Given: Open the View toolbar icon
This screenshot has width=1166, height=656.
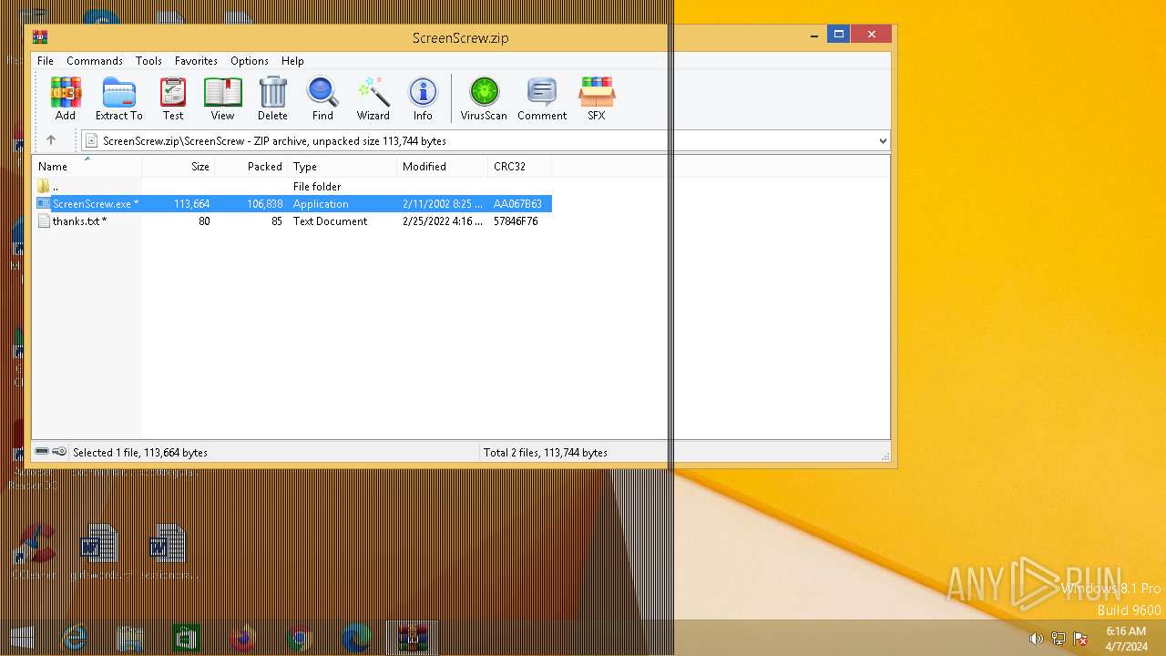Looking at the screenshot, I should coord(222,98).
